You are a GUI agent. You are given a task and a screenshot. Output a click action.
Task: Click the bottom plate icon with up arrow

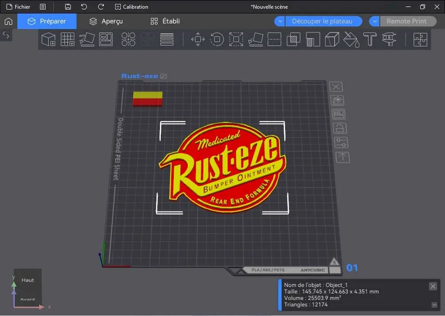(343, 157)
